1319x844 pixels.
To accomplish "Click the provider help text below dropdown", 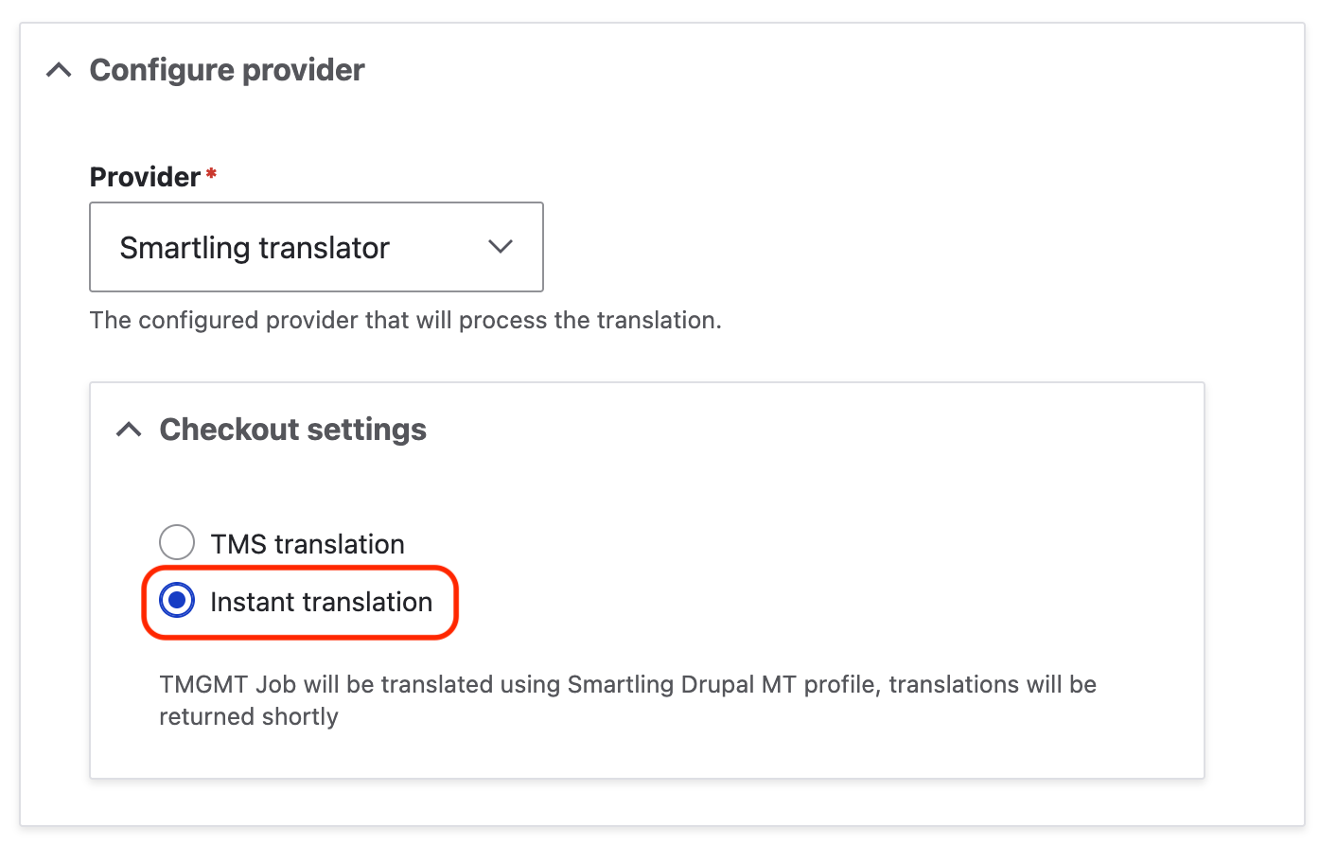I will [x=405, y=321].
